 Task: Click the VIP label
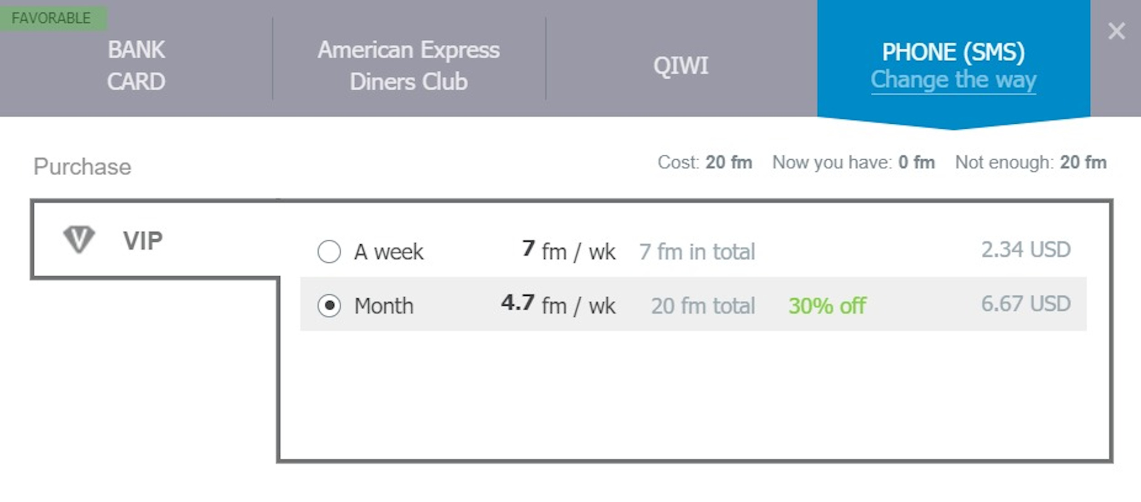tap(142, 241)
